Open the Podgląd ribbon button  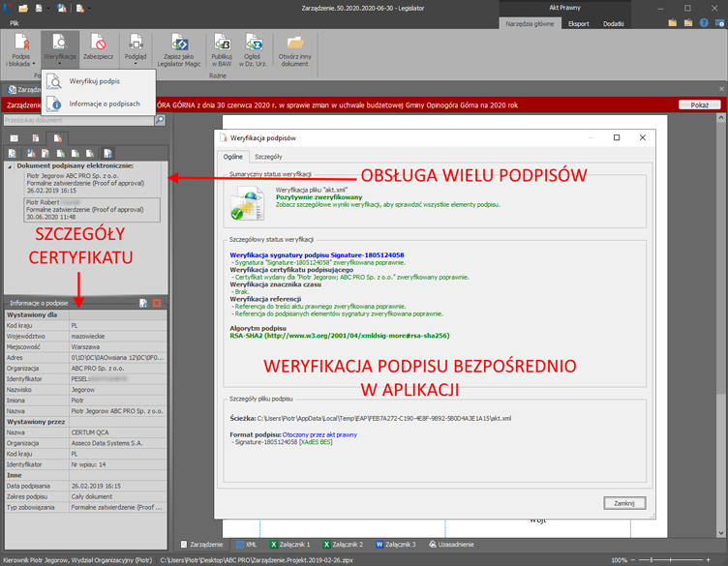(136, 50)
